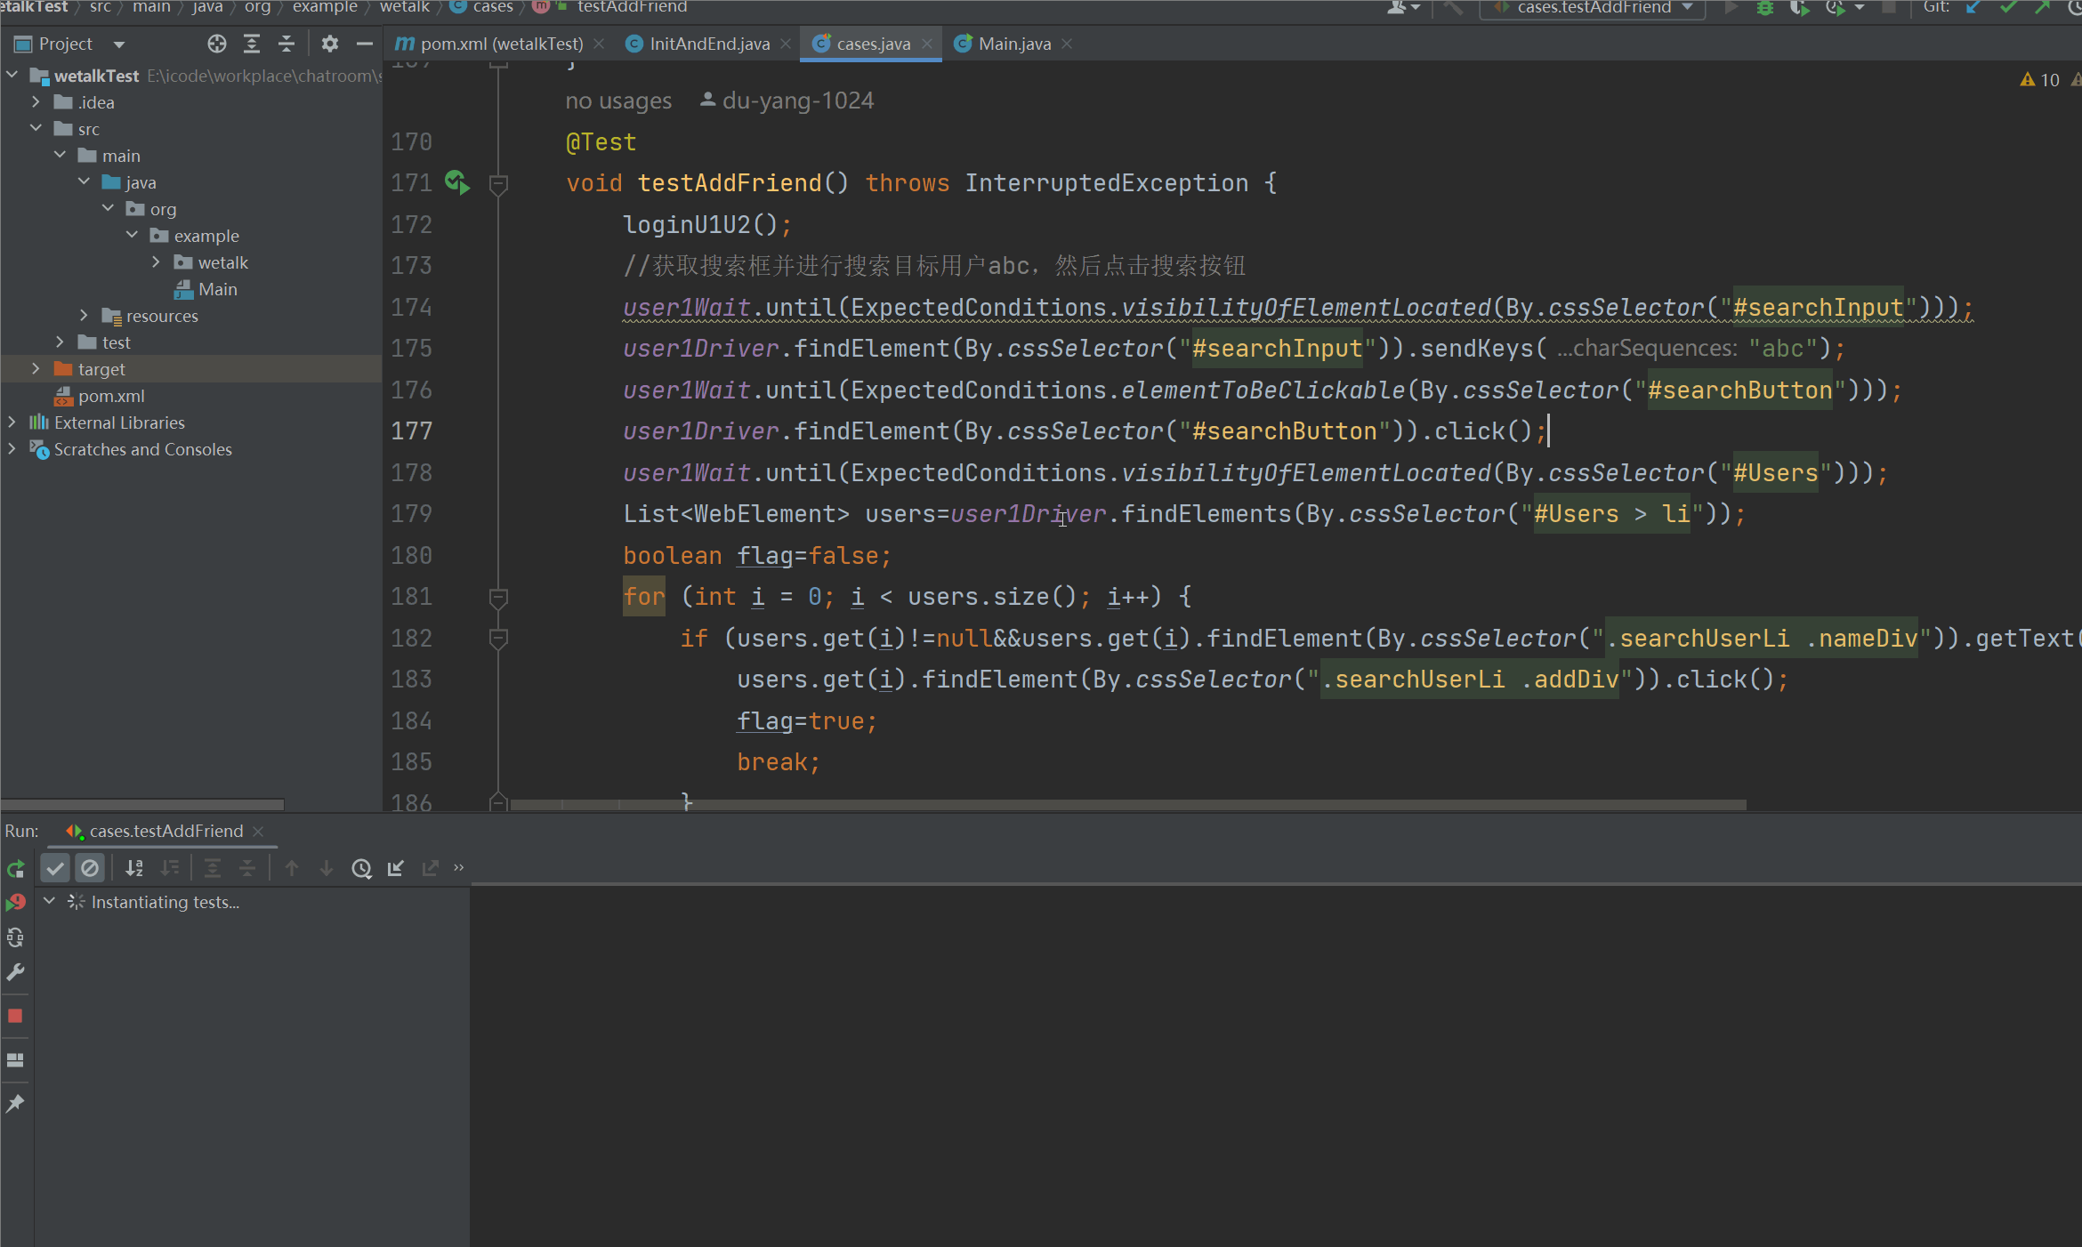Stop the running test process
2082x1247 pixels.
pos(15,1016)
